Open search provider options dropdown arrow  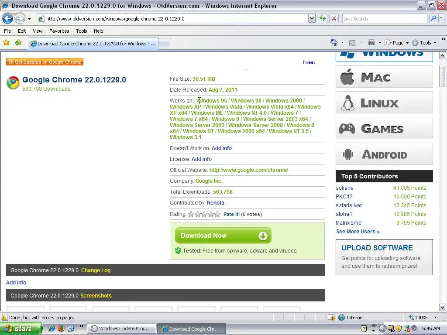pyautogui.click(x=441, y=18)
